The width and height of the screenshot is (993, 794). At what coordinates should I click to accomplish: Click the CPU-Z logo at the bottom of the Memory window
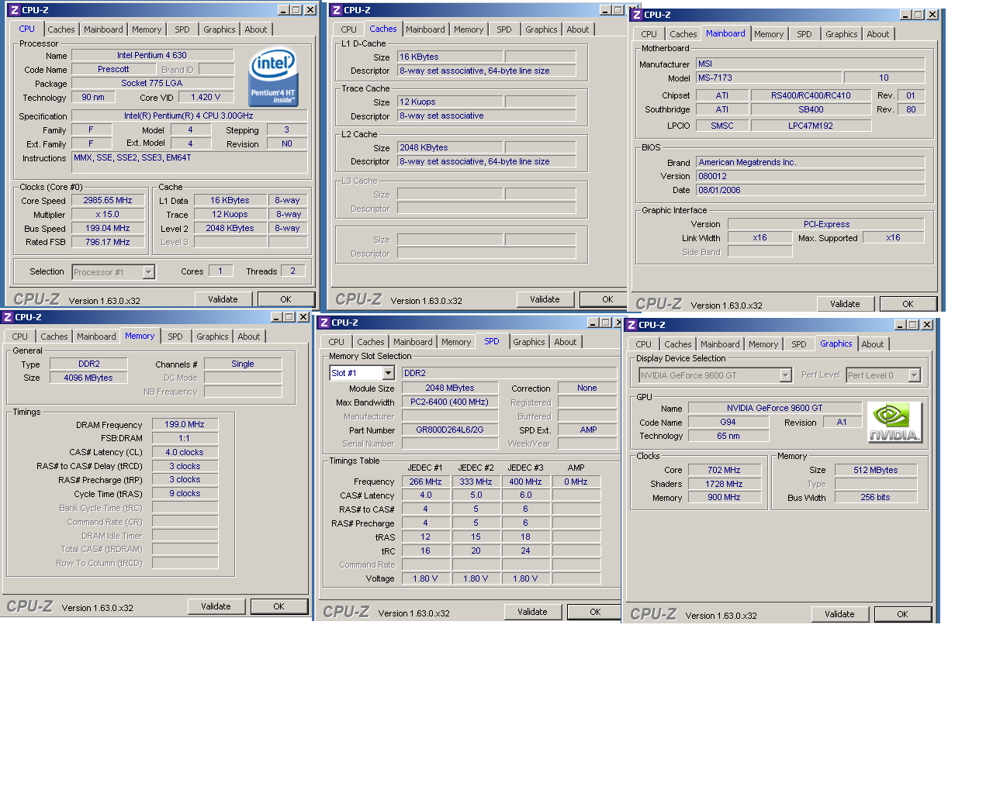(29, 606)
